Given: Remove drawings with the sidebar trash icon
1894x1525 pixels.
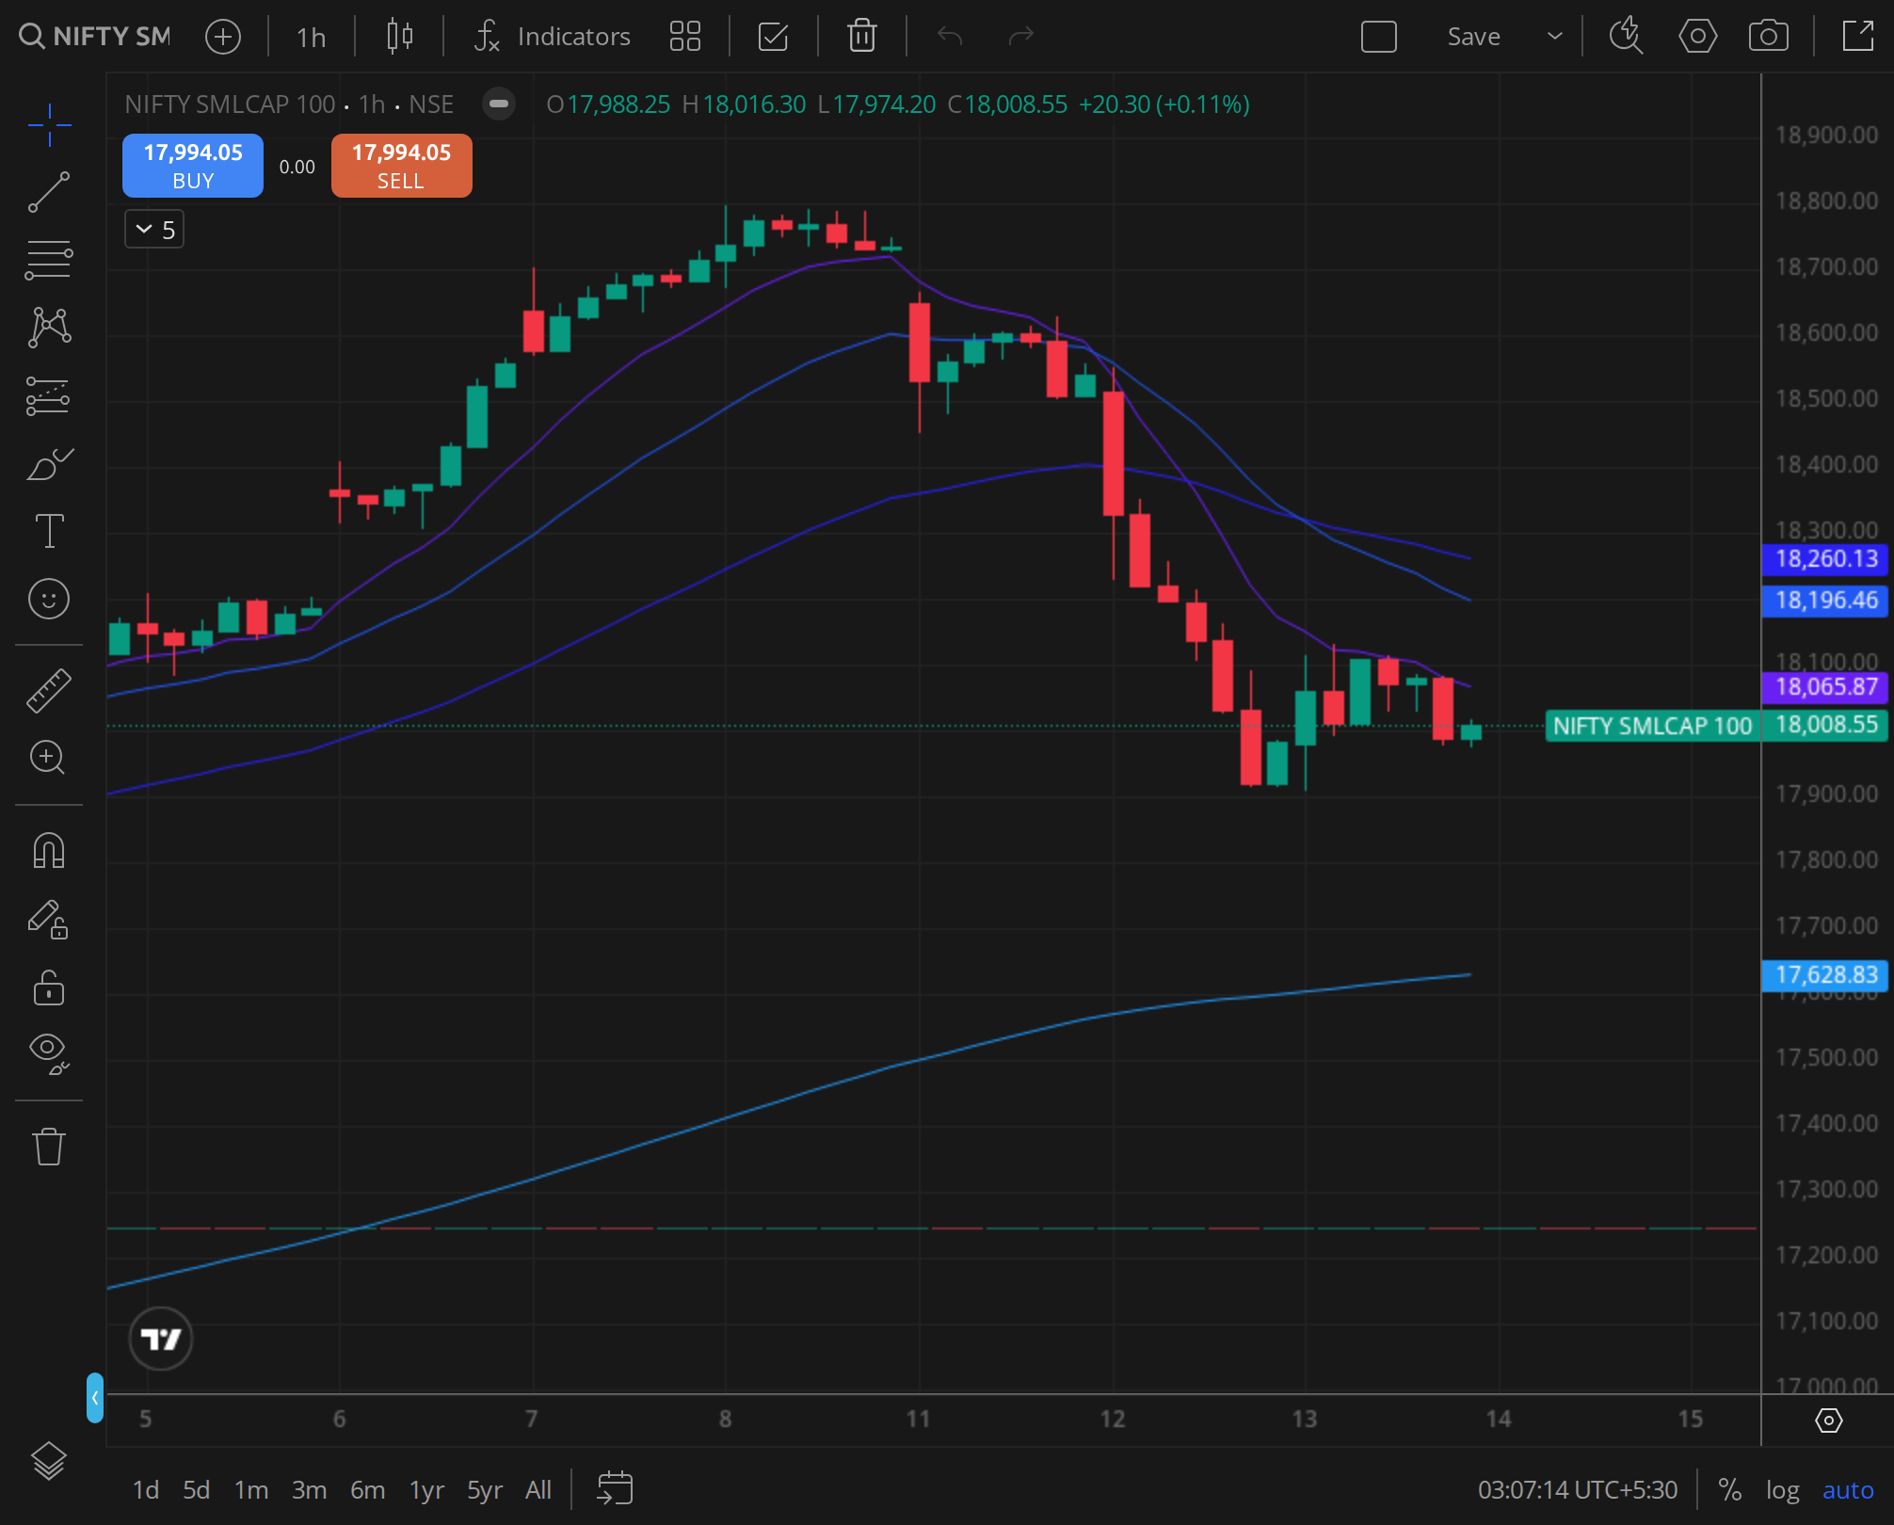Looking at the screenshot, I should tap(49, 1147).
